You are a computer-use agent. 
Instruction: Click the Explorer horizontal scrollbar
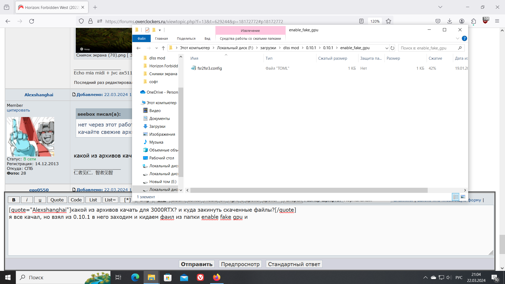pyautogui.click(x=309, y=190)
